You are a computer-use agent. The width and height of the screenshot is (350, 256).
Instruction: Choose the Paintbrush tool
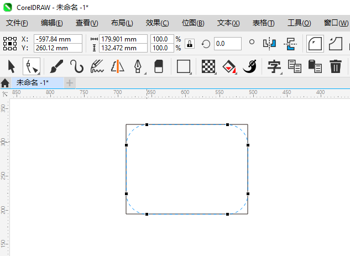(56, 66)
